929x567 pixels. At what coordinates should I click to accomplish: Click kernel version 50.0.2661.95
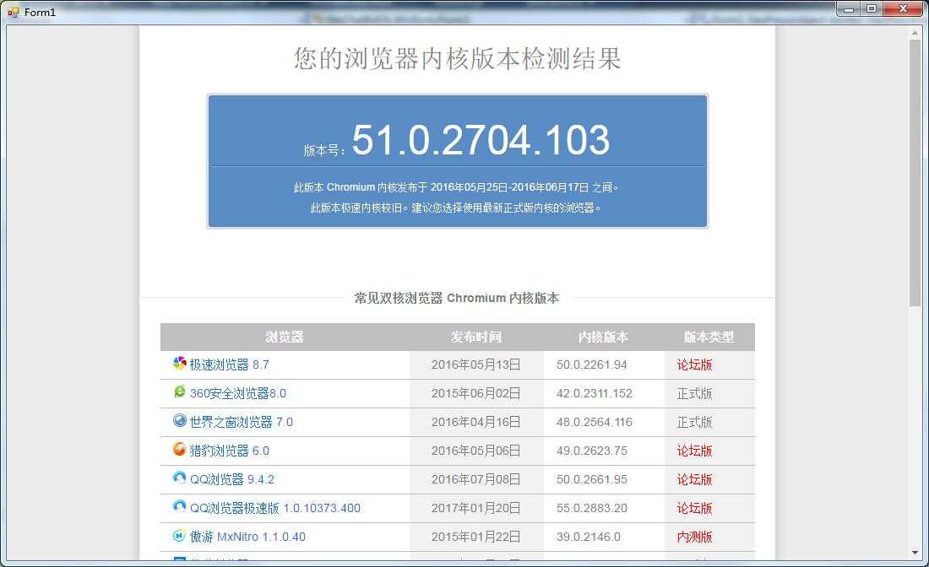592,479
